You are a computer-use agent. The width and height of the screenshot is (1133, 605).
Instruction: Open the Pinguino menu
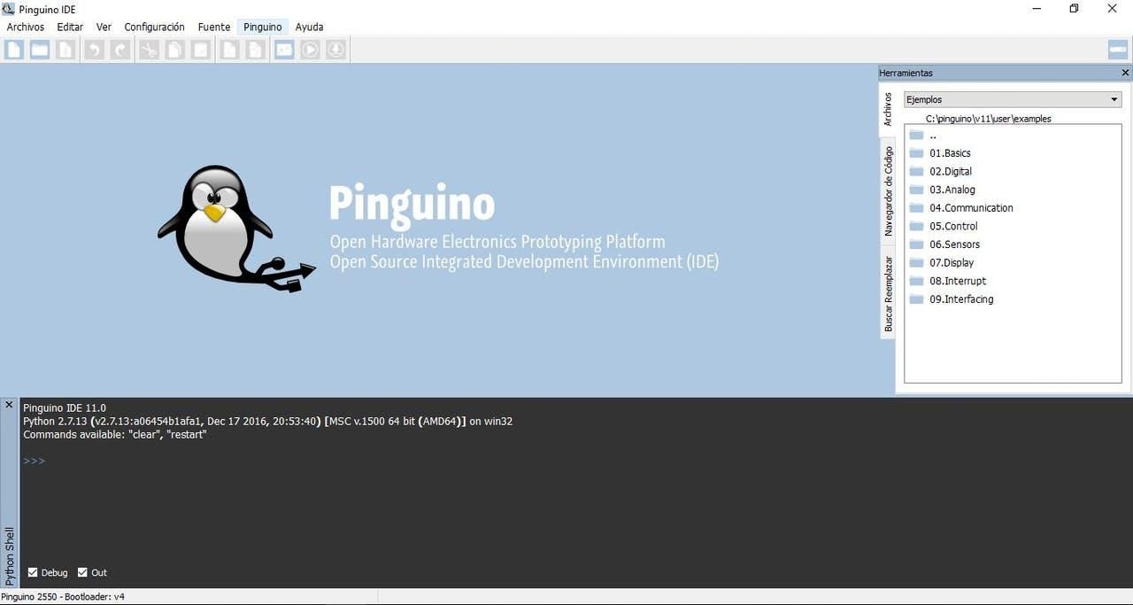point(262,27)
